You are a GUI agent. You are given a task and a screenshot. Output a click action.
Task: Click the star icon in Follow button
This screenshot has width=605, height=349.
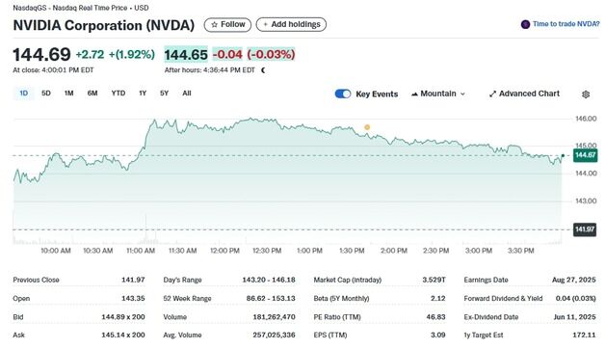215,24
